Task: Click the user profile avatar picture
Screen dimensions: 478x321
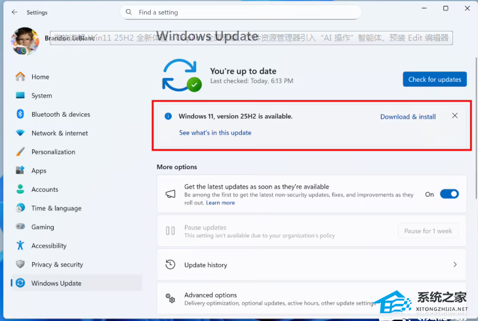Action: pos(26,41)
